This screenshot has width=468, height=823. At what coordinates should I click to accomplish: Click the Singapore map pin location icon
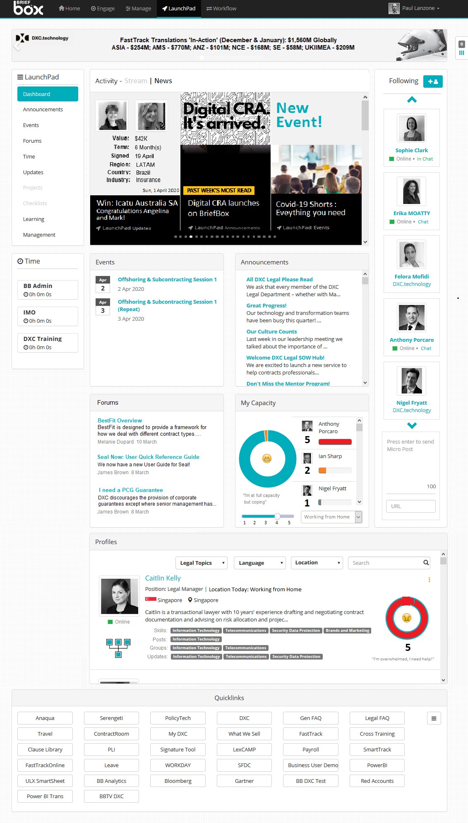tap(190, 600)
